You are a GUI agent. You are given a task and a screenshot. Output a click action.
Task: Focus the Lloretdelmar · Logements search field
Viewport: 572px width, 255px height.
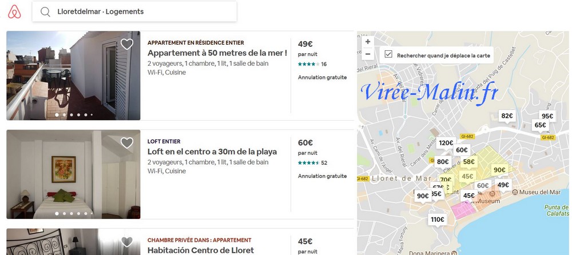click(134, 11)
